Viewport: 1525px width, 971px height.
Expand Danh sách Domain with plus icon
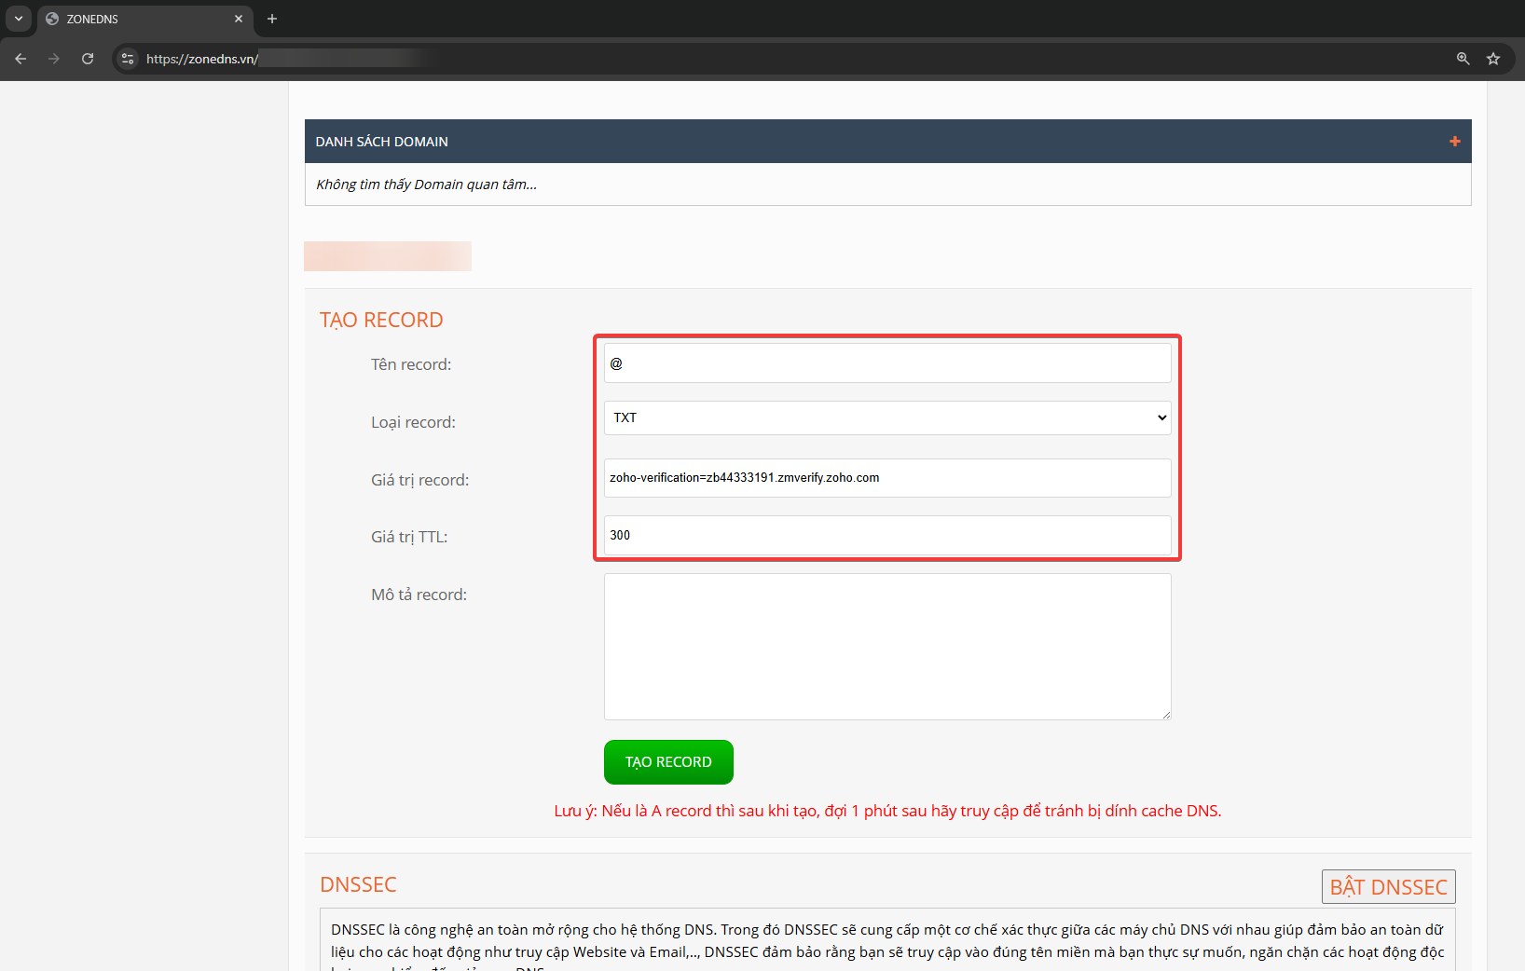[x=1454, y=142]
